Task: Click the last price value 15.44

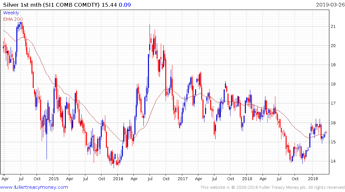Action: point(109,4)
